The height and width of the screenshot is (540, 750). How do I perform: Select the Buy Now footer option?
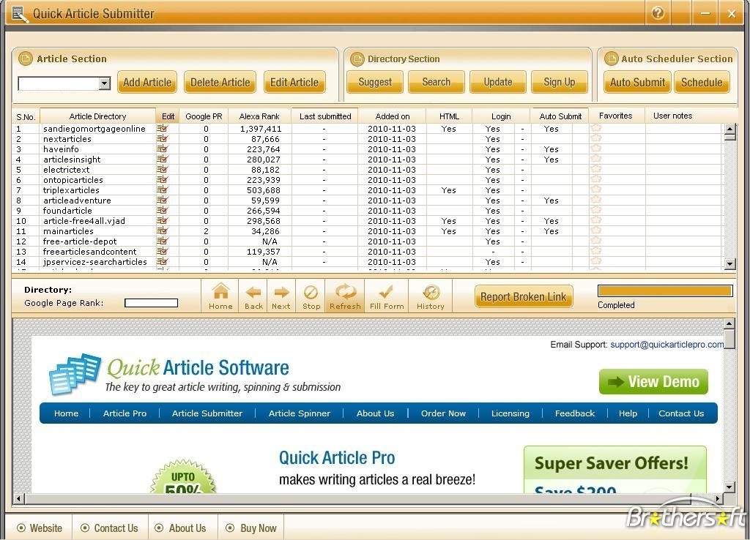click(251, 528)
